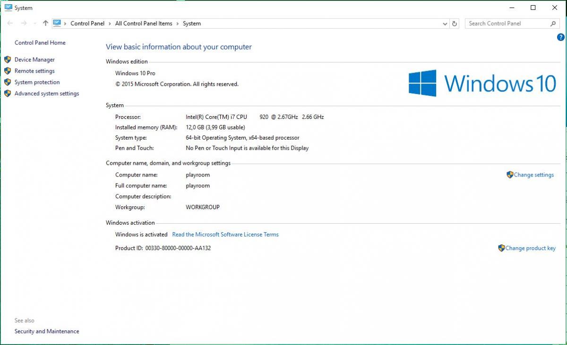Click the shield icon beside Change product key

[x=501, y=248]
